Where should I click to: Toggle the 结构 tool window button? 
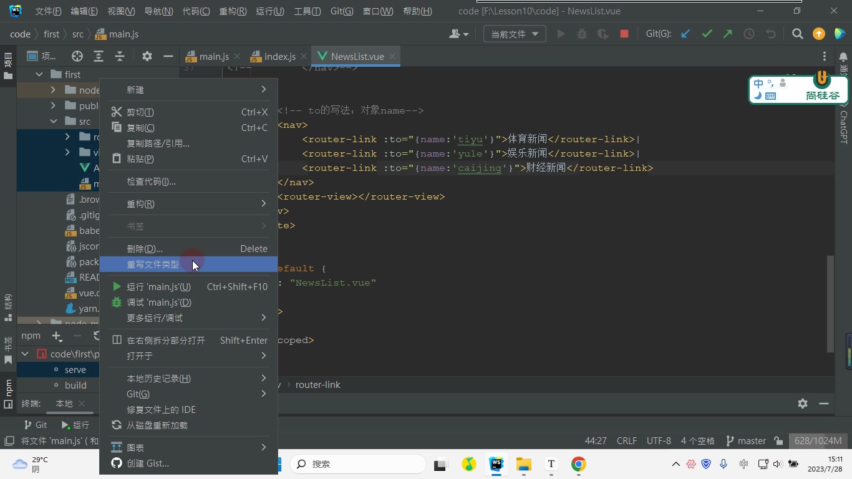(8, 307)
